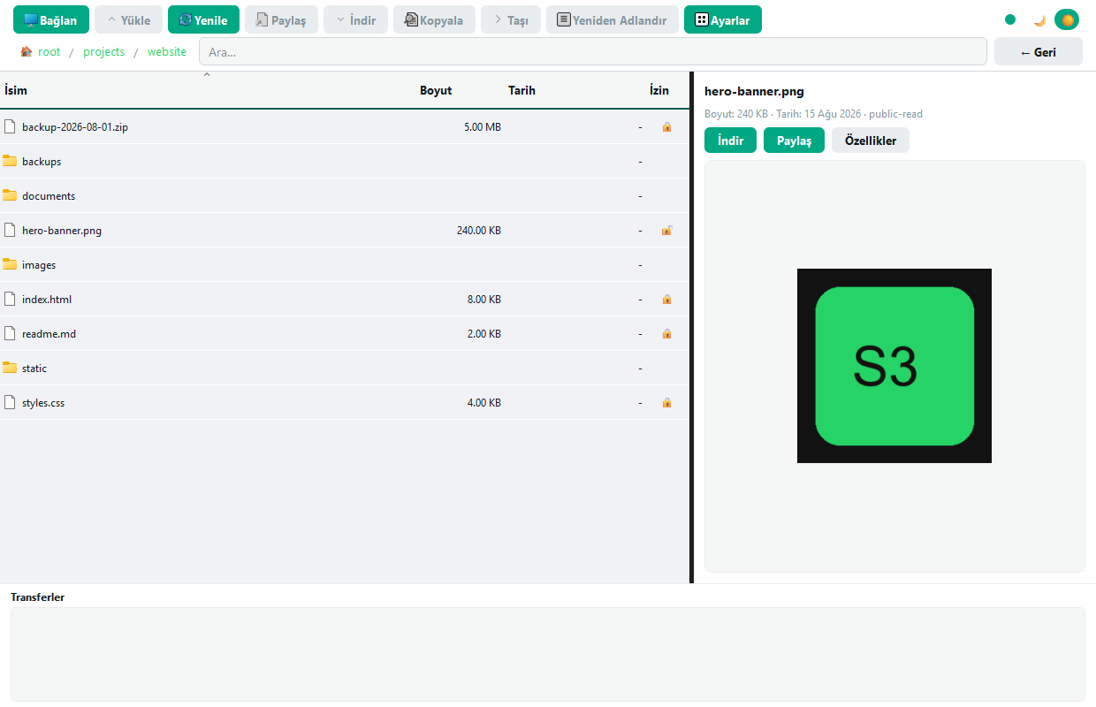Click the 2.00 KB size cell
This screenshot has height=707, width=1096.
(484, 334)
